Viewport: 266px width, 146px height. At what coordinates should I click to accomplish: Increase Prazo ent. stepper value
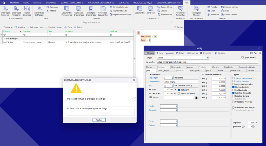tap(254, 126)
